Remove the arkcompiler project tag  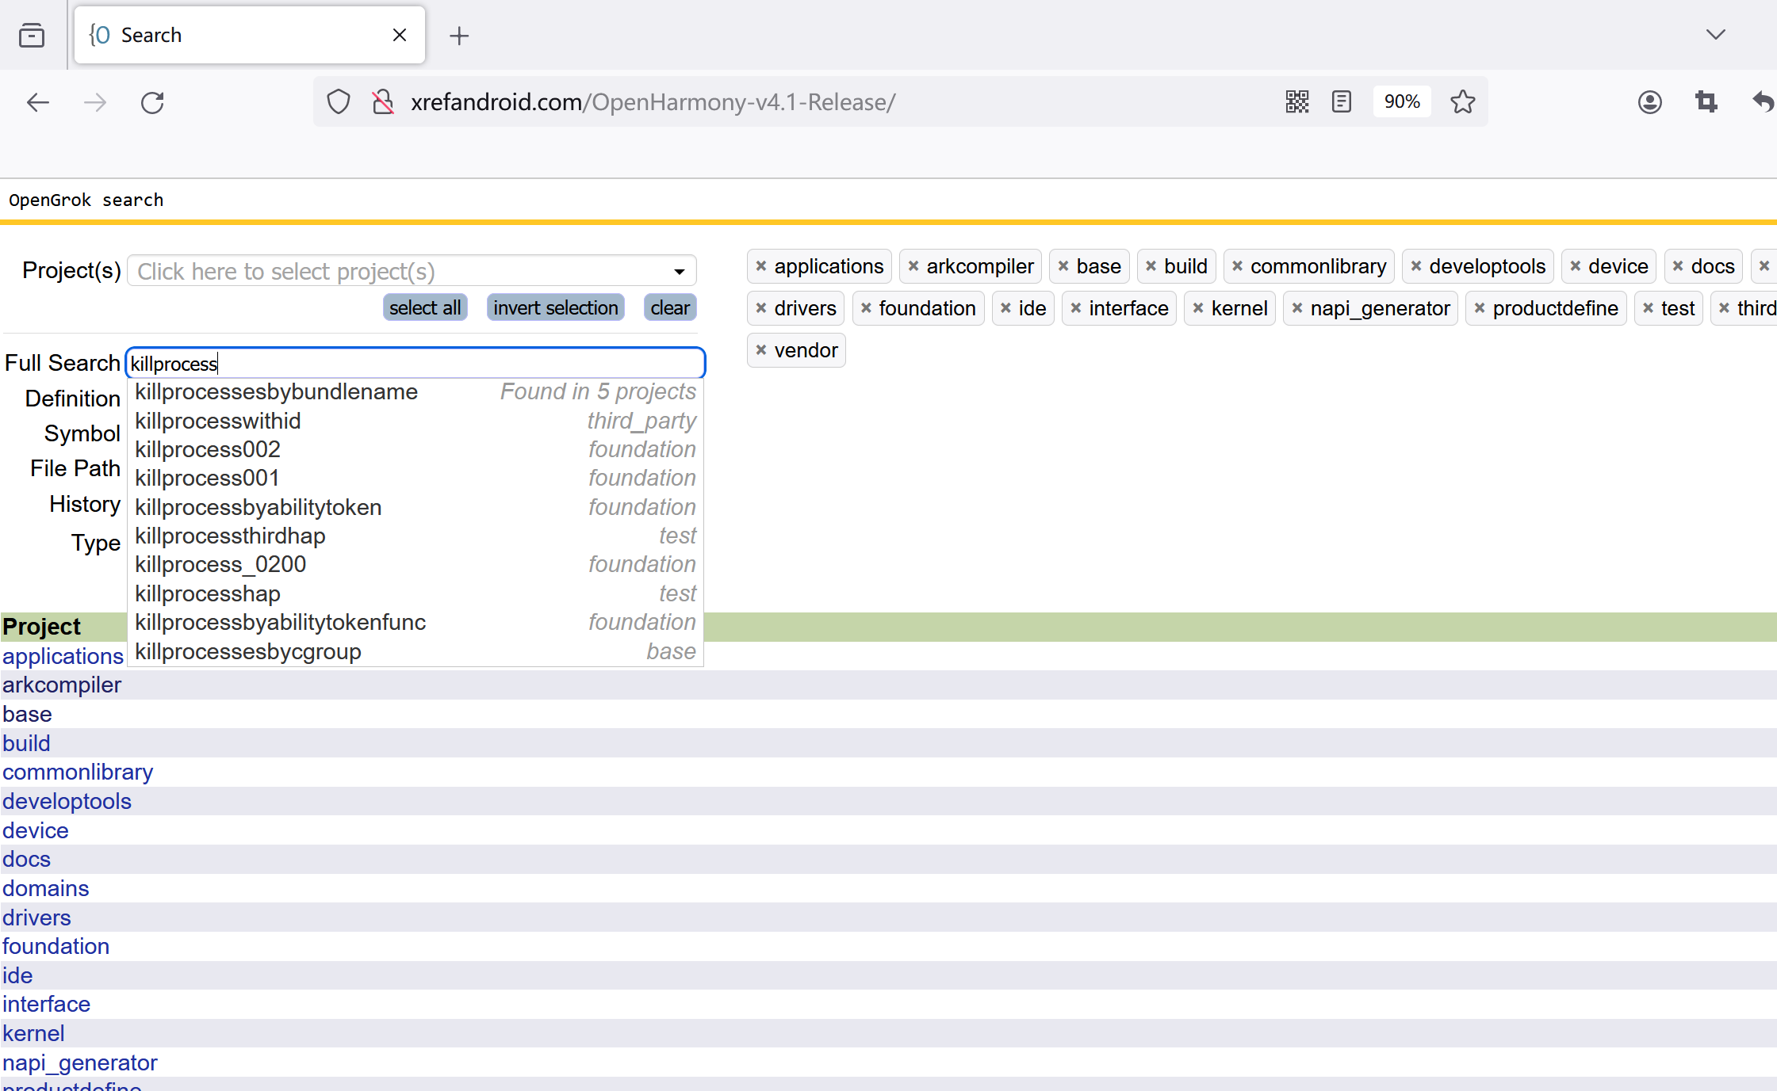913,266
